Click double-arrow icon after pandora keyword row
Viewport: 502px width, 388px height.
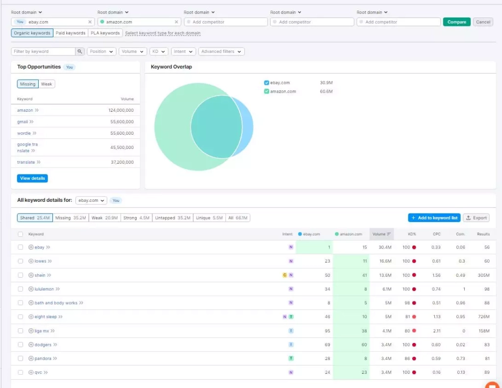[55, 358]
